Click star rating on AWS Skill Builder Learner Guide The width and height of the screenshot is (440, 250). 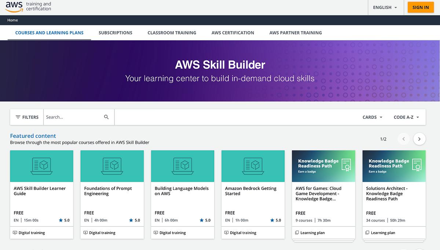coord(64,220)
